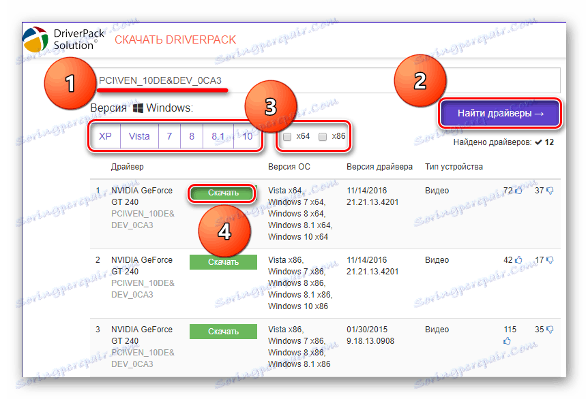Thumbs up the driver with 115 likes
The width and height of the screenshot is (588, 399).
tap(507, 340)
